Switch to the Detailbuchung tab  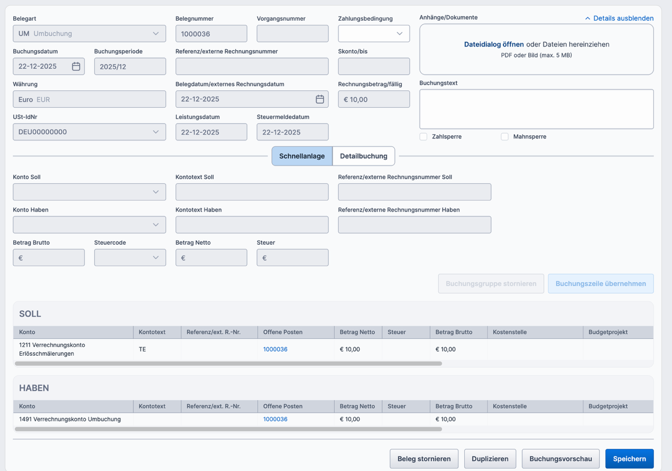coord(363,156)
